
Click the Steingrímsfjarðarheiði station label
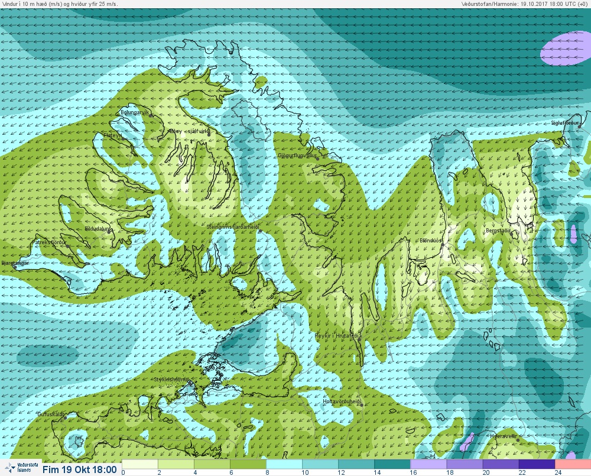[x=233, y=227]
